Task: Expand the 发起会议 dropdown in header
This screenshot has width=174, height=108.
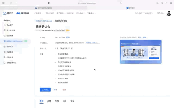Action: pyautogui.click(x=149, y=13)
